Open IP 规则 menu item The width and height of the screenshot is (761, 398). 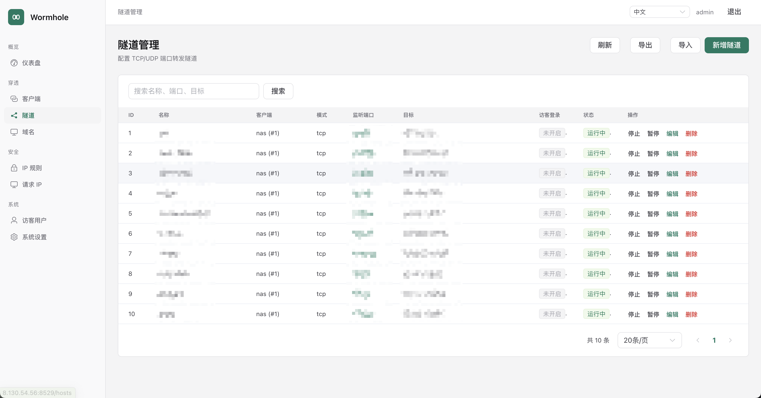(53, 168)
